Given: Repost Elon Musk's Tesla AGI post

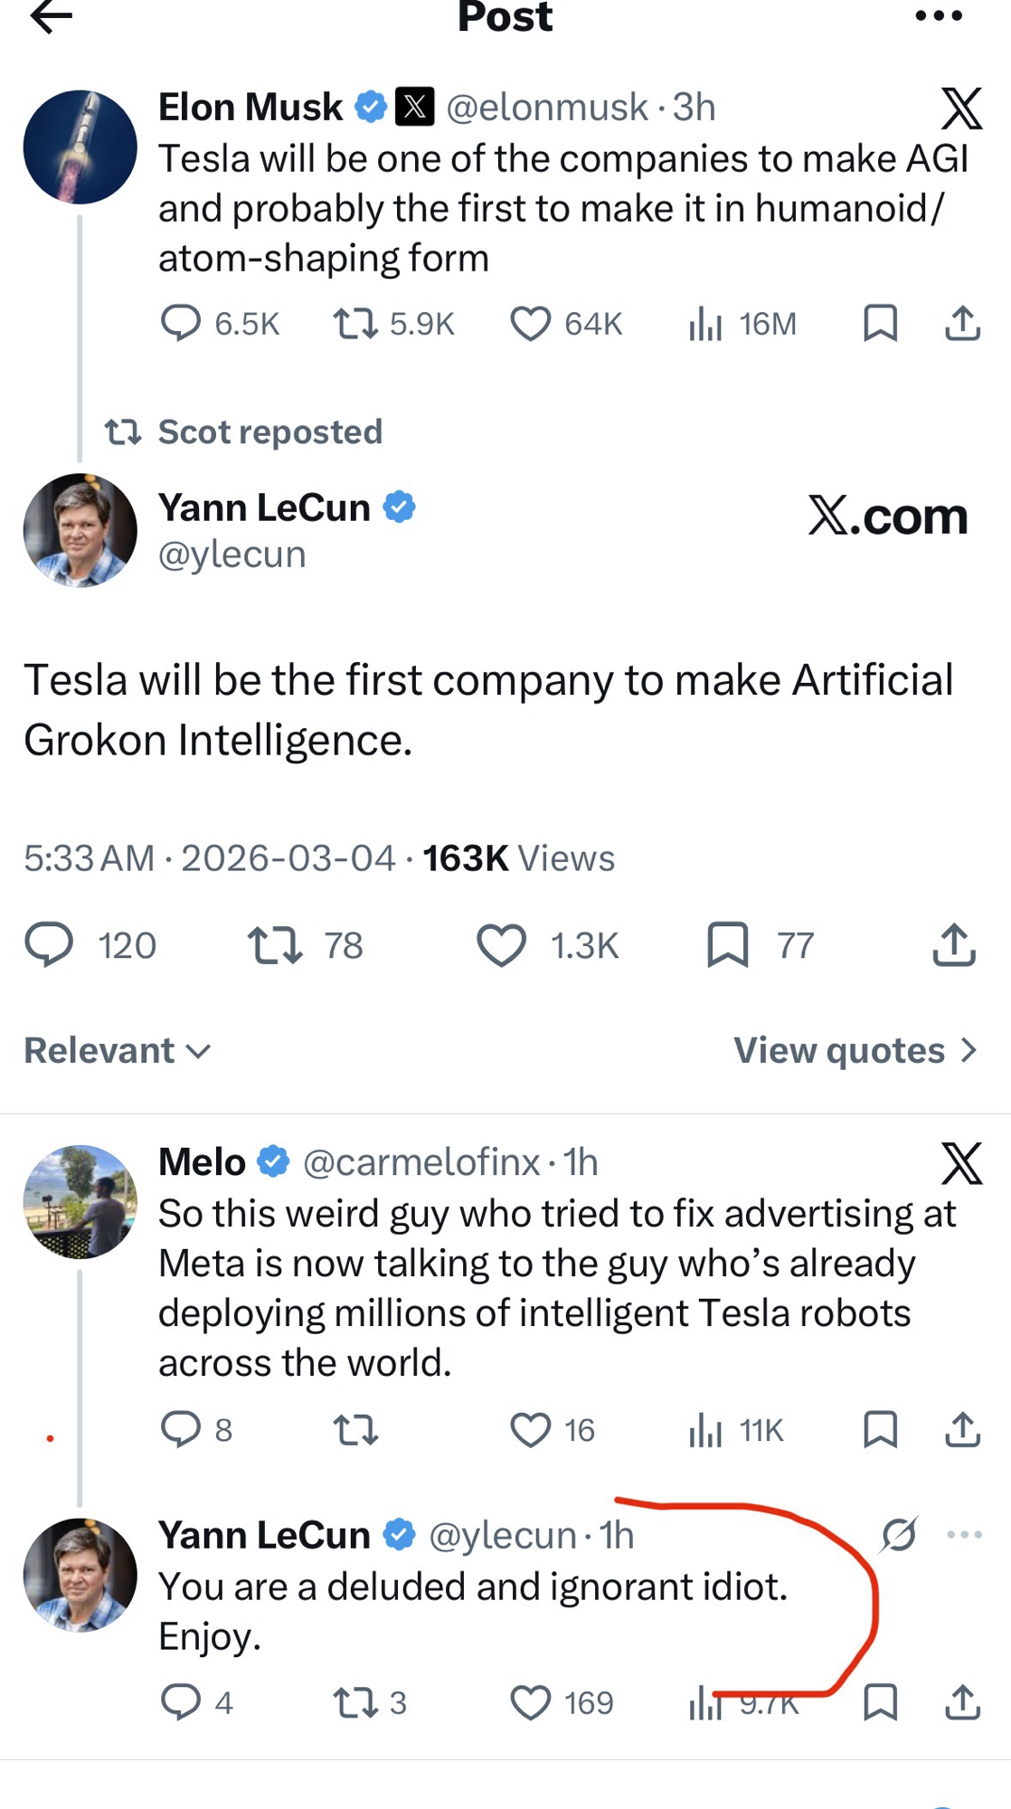Looking at the screenshot, I should (x=356, y=323).
